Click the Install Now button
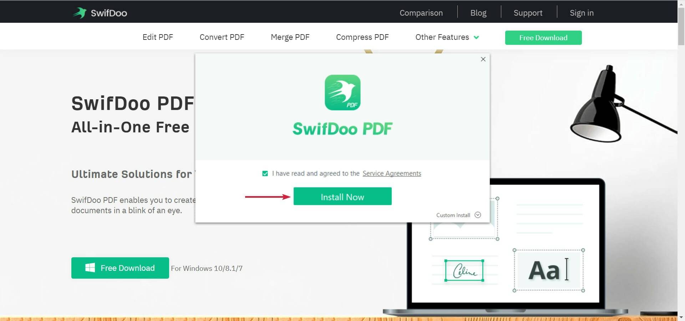The width and height of the screenshot is (685, 321). pos(342,196)
